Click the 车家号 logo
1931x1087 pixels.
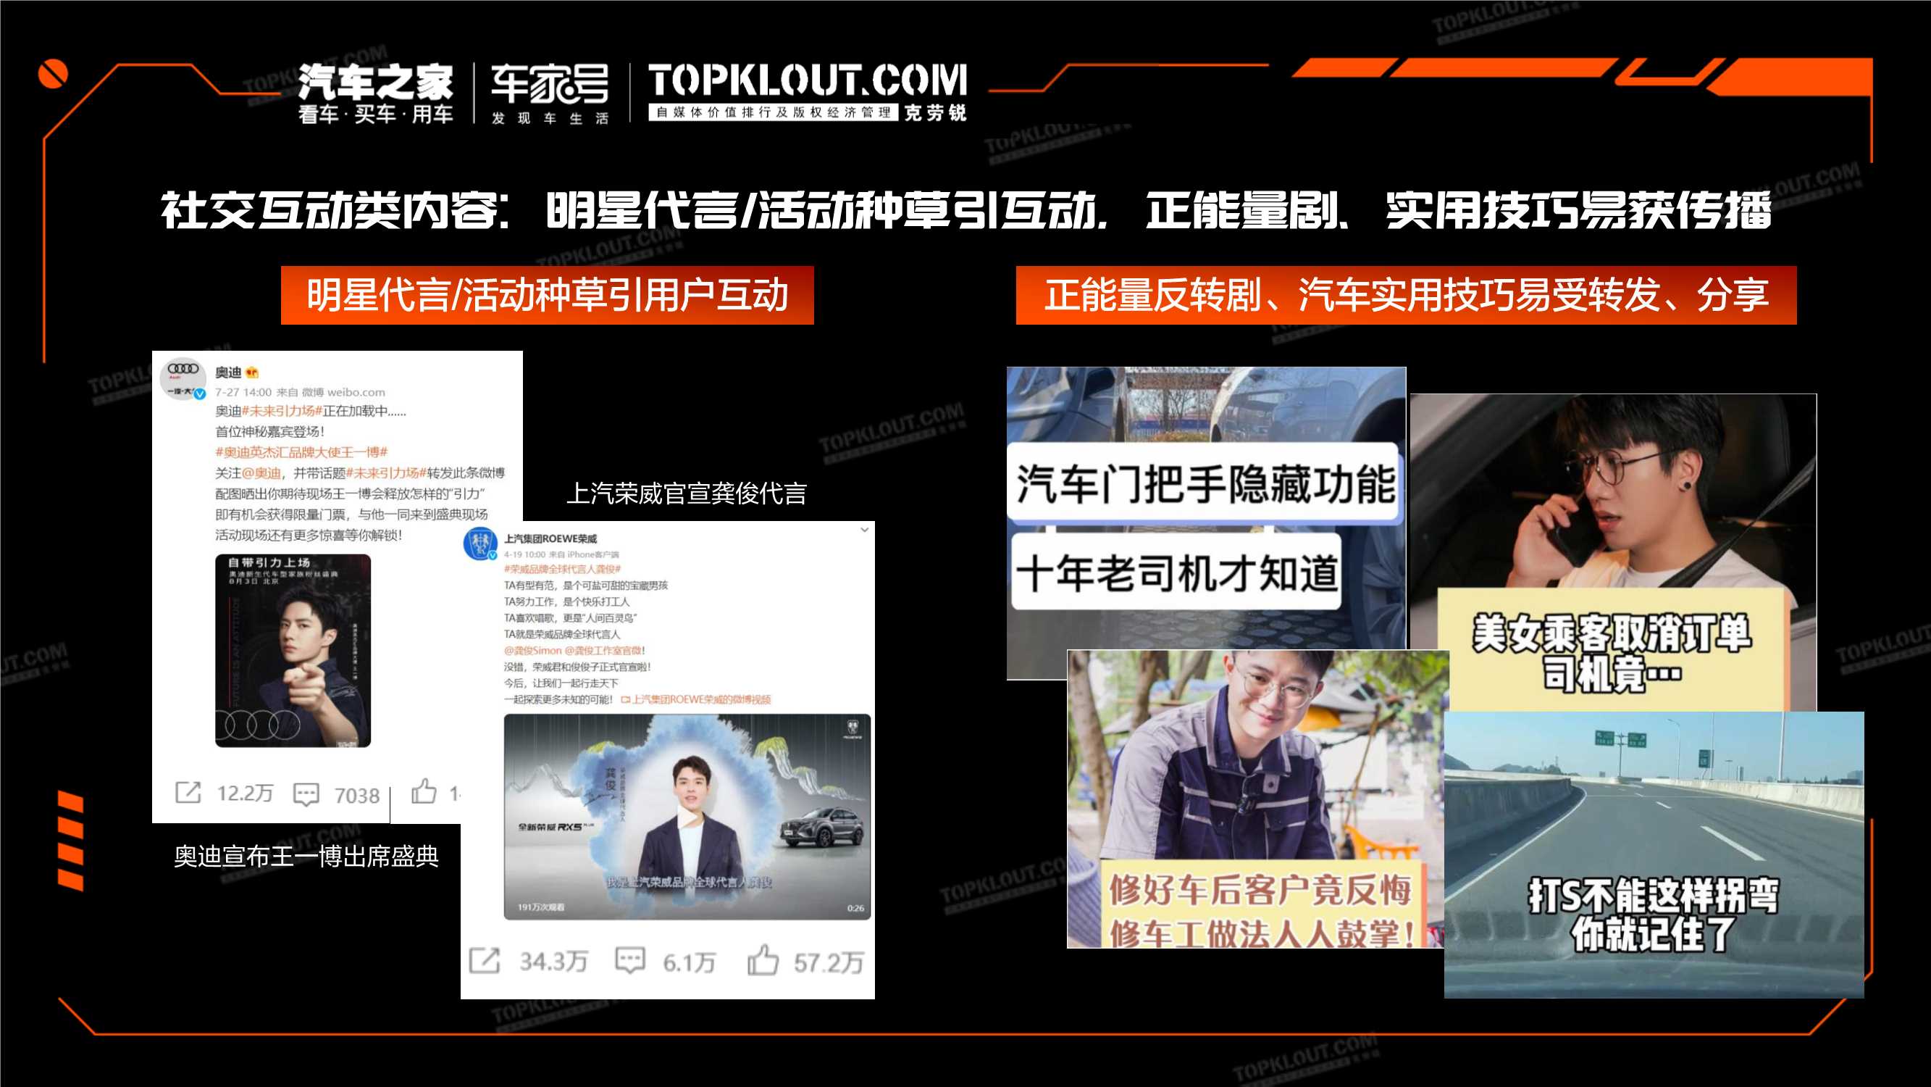tap(550, 83)
